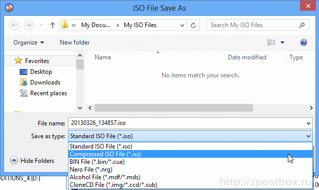Click the search magnifier icon
The width and height of the screenshot is (319, 190).
coord(302,25)
